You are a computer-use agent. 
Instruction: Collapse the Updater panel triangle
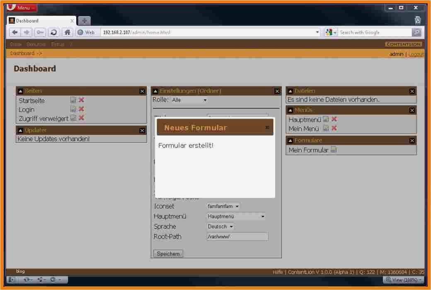[20, 131]
